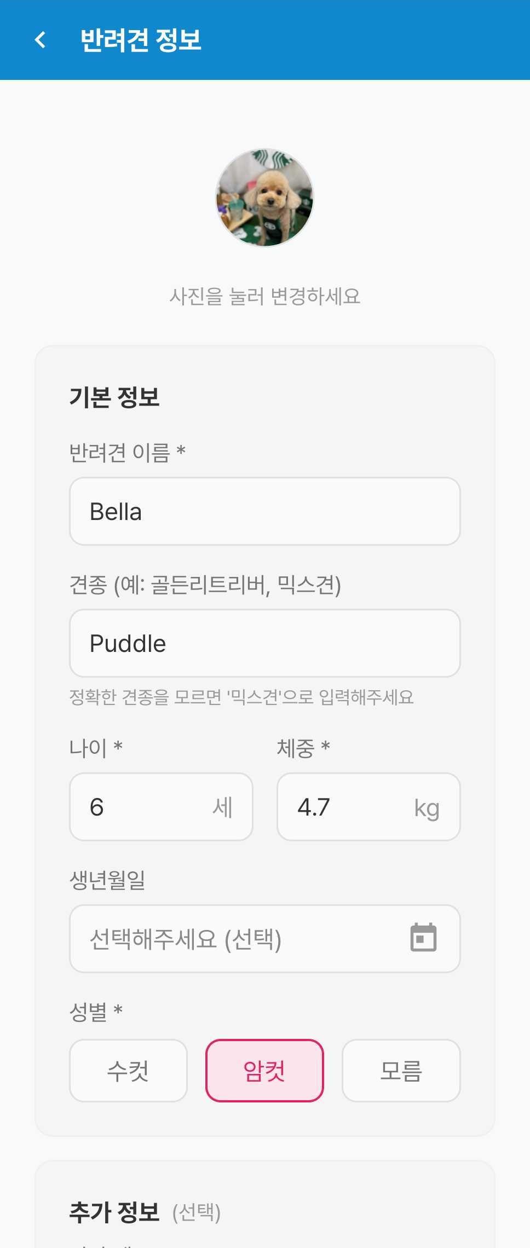This screenshot has width=530, height=1248.
Task: Tap the dog profile photo to change it
Action: pos(264,198)
